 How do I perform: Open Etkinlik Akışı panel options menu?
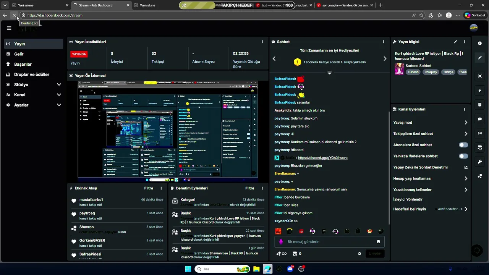click(x=161, y=188)
